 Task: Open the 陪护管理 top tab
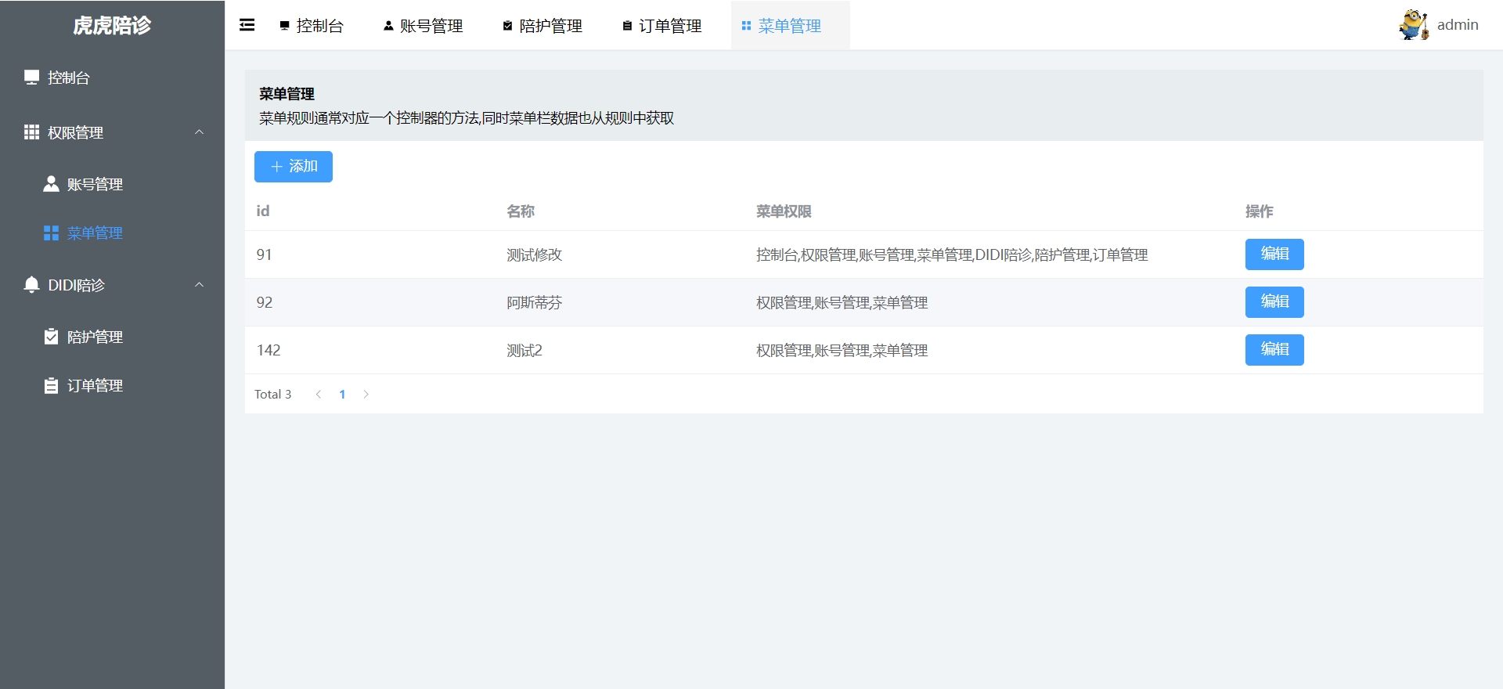click(542, 26)
